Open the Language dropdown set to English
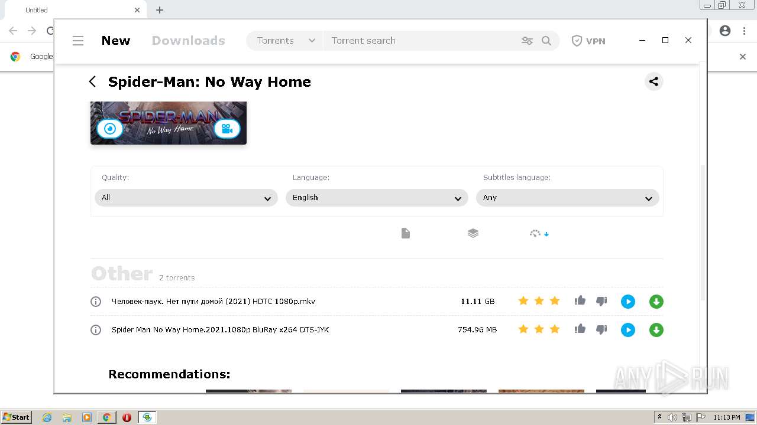757x425 pixels. coord(377,198)
